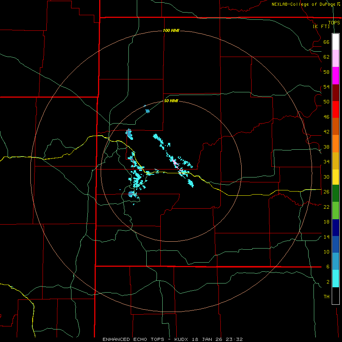Select the dark orange legend swatch
Image resolution: width=342 pixels, height=342 pixels.
(x=336, y=127)
